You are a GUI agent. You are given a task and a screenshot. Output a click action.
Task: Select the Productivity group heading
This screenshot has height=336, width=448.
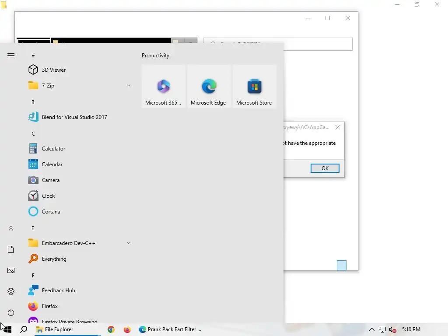coord(155,56)
